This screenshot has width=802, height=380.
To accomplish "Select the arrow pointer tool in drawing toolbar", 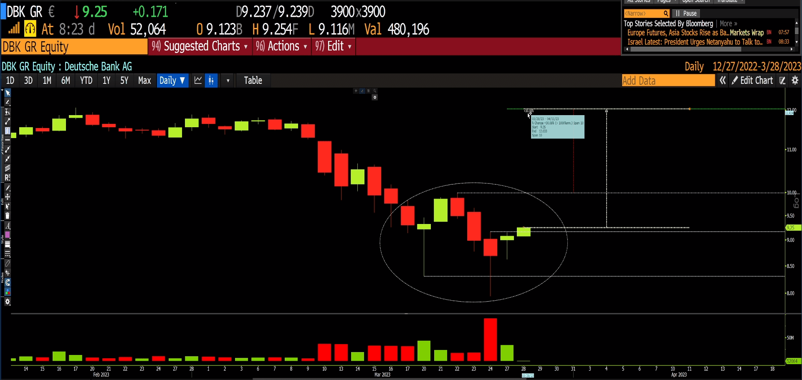I will pyautogui.click(x=8, y=93).
